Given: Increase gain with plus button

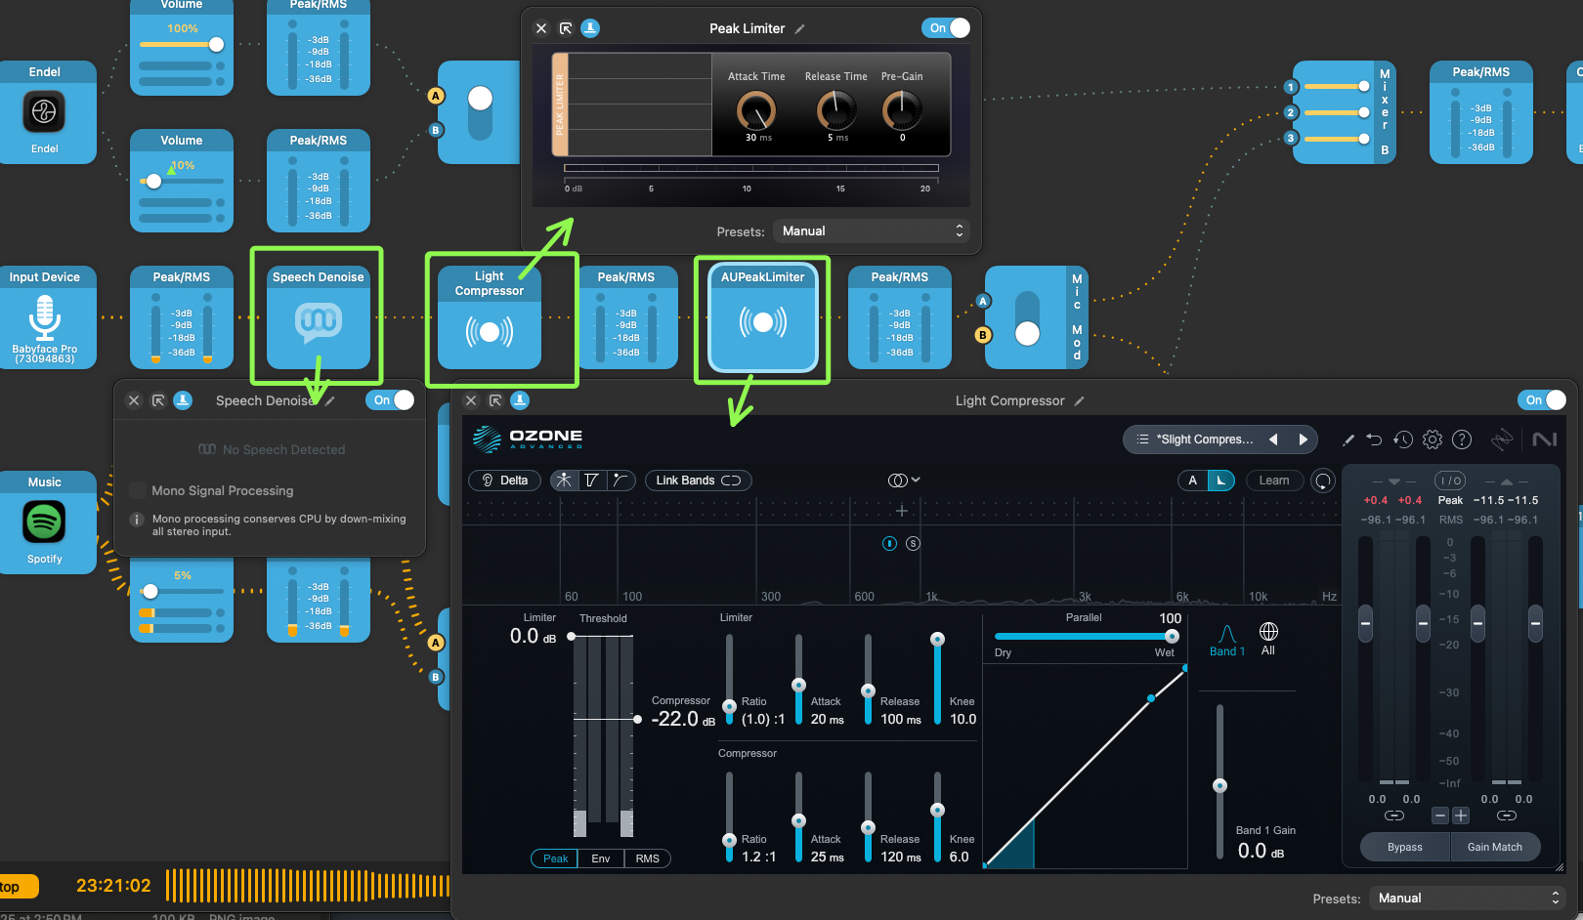Looking at the screenshot, I should tap(1461, 815).
